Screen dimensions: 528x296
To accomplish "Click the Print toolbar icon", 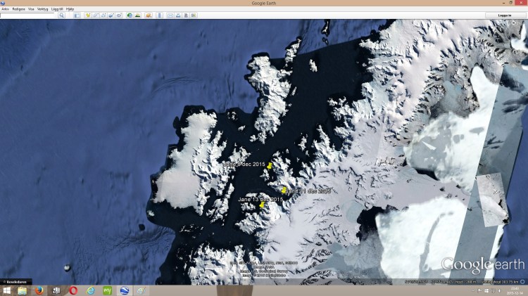I will pos(178,15).
